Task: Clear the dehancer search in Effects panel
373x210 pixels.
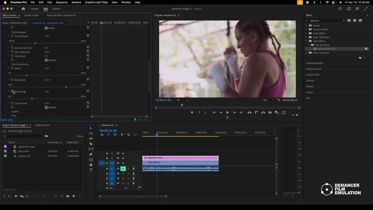Action: point(343,21)
